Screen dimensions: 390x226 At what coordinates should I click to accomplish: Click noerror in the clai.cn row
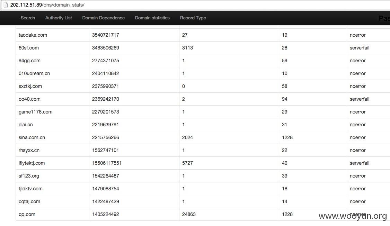pos(358,125)
